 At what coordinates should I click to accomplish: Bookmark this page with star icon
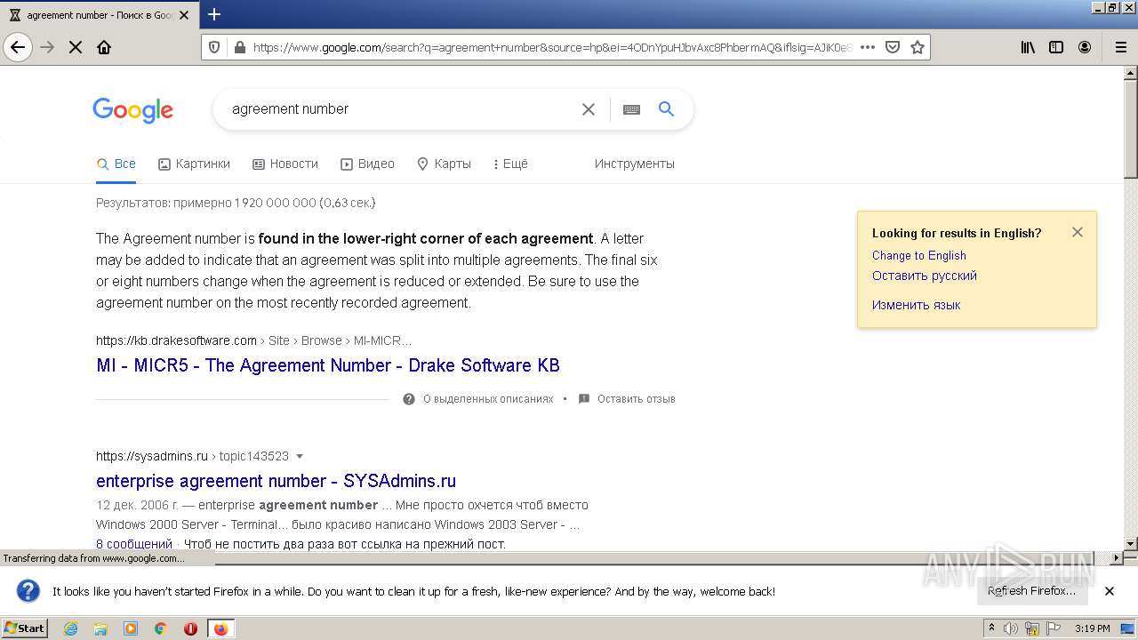coord(918,47)
